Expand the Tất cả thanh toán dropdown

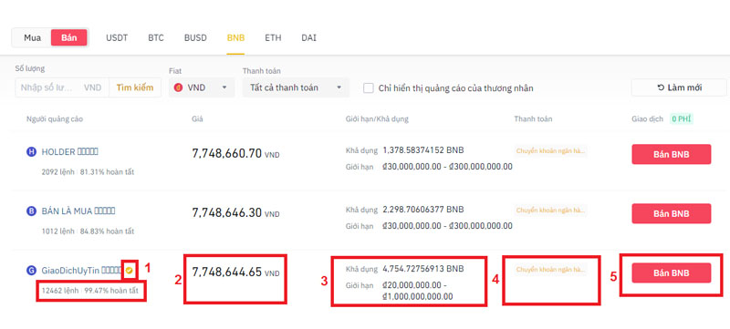(x=296, y=87)
